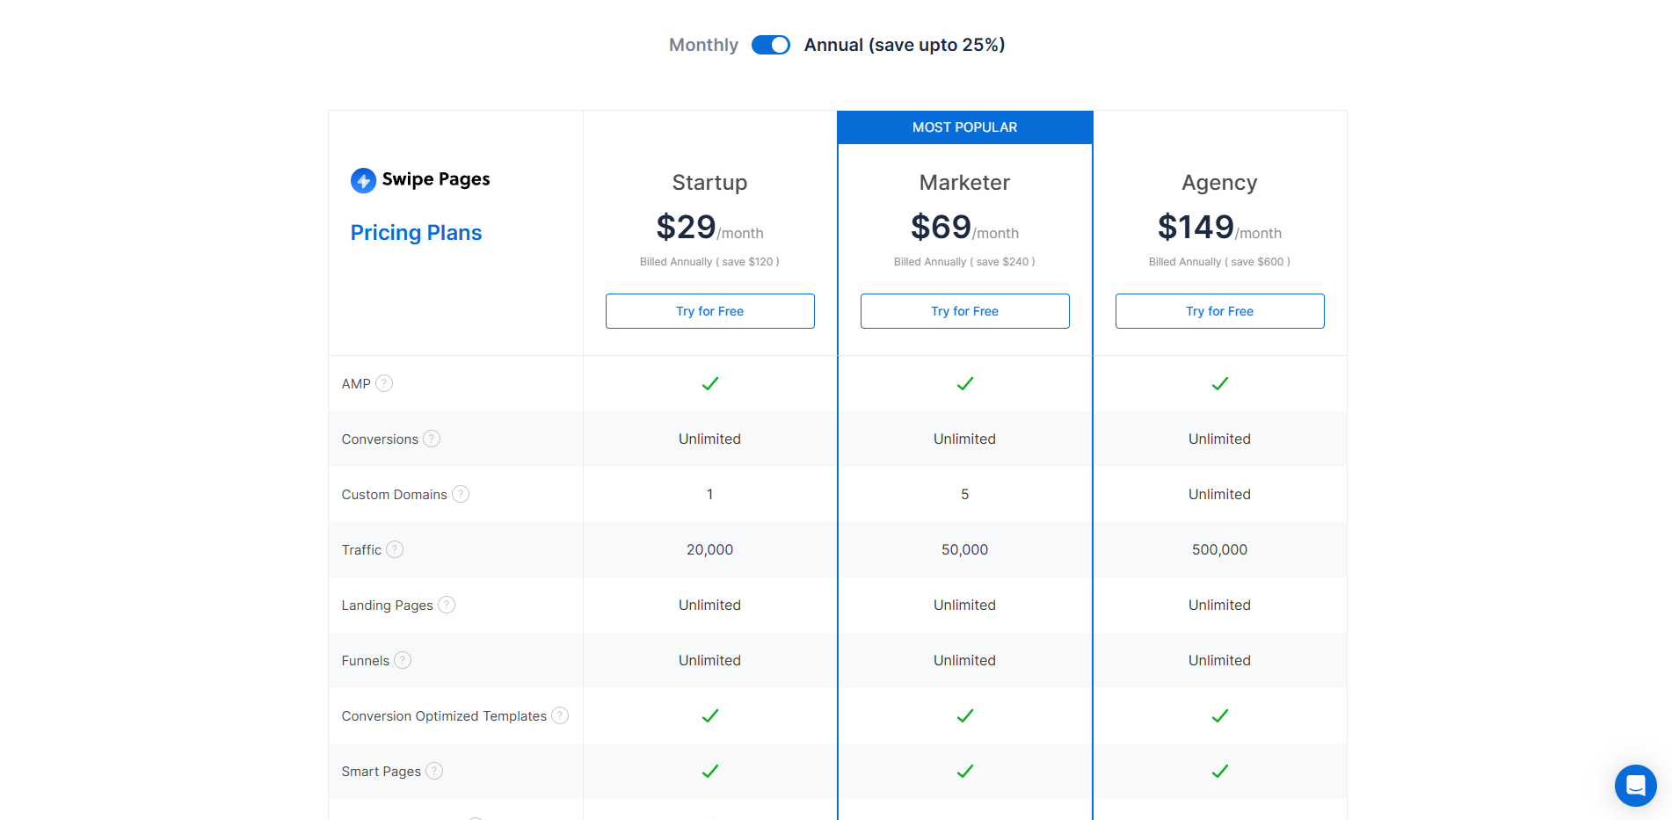
Task: Click the Conversions feature label
Action: click(380, 439)
